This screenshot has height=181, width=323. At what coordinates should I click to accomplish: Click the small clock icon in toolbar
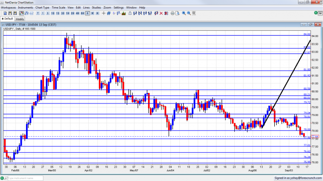pyautogui.click(x=114, y=13)
